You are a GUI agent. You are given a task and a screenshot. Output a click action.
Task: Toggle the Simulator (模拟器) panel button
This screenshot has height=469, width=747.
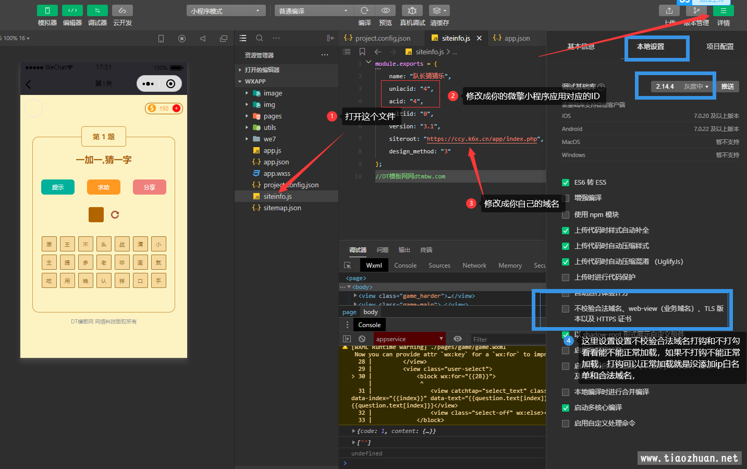tap(47, 10)
